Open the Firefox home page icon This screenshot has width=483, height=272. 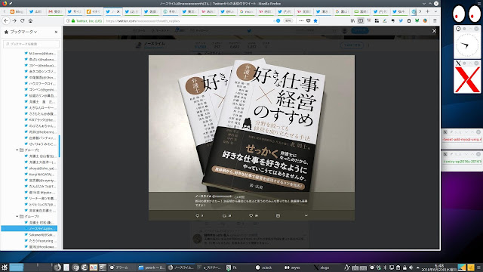click(30, 20)
